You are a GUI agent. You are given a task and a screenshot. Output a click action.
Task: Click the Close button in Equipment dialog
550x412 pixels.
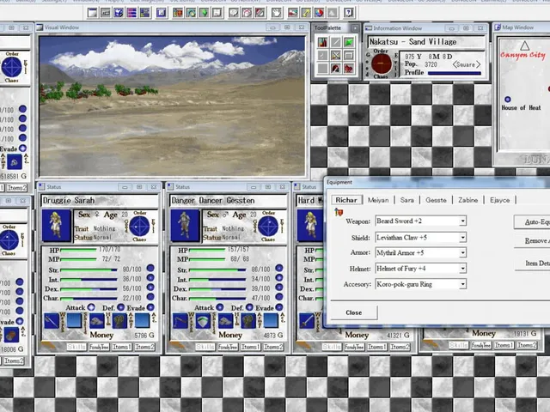[353, 312]
